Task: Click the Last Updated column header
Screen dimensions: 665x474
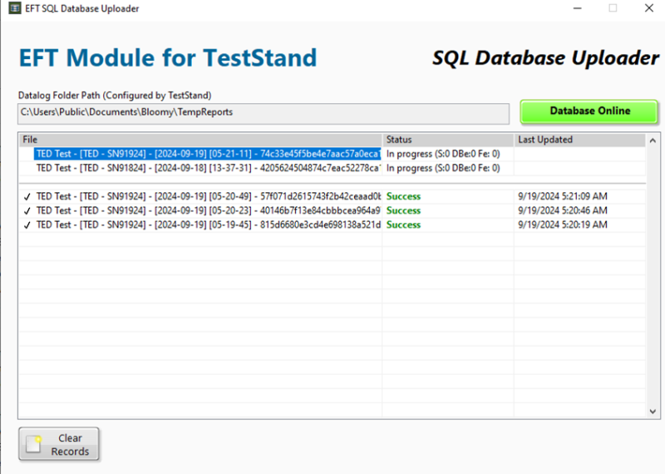Action: [x=579, y=140]
